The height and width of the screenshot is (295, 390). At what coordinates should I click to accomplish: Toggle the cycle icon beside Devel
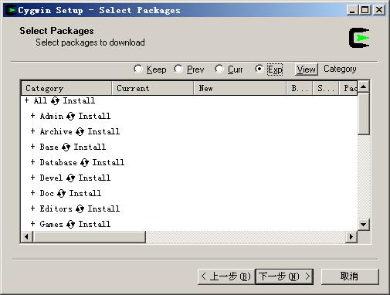[x=70, y=178]
